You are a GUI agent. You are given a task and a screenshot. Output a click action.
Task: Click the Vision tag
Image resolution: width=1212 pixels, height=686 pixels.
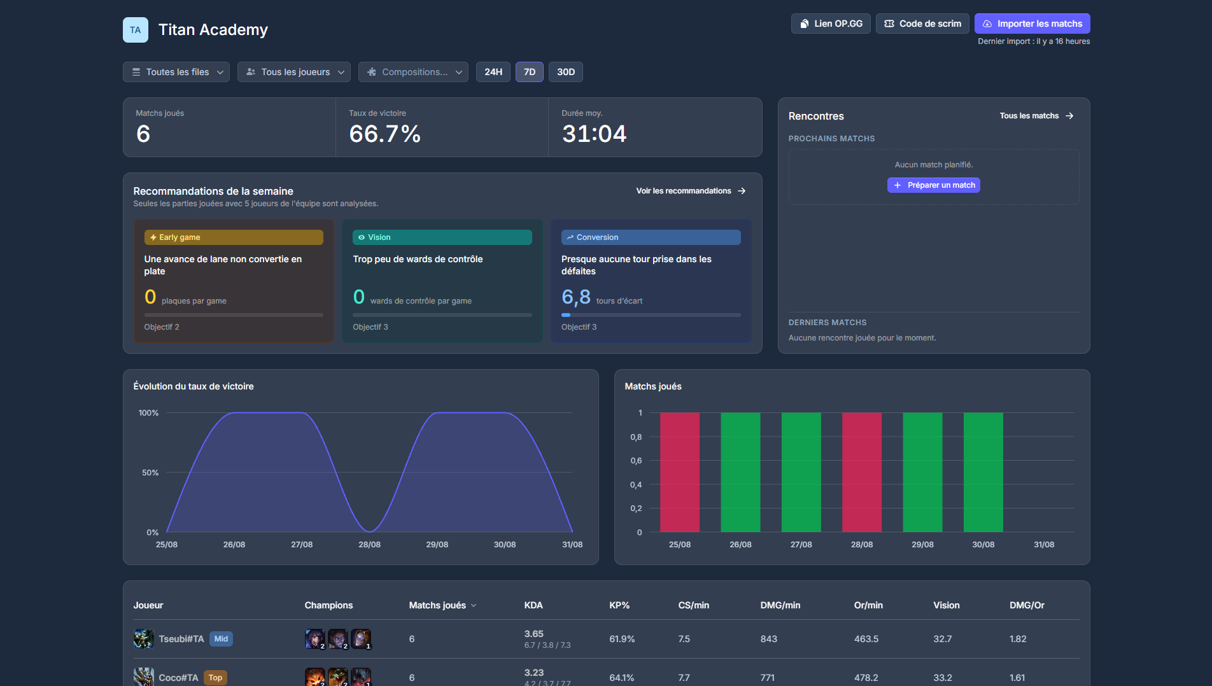442,237
